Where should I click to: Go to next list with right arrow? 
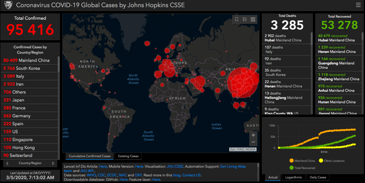click(x=53, y=163)
